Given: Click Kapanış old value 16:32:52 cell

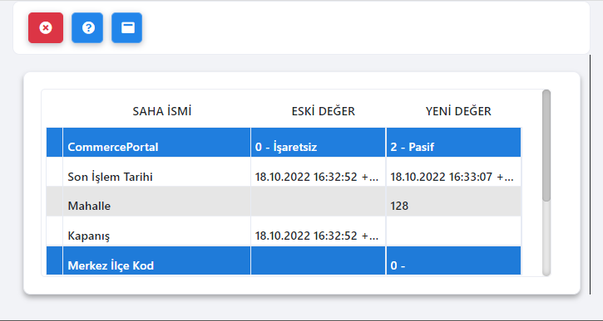Looking at the screenshot, I should pyautogui.click(x=318, y=231).
